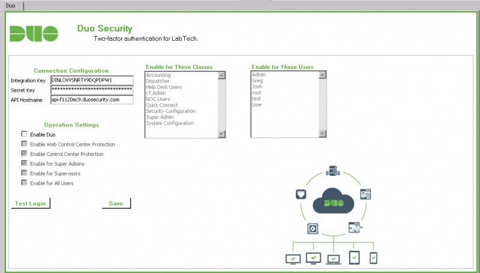Select Josh in users list
480x273 pixels.
point(257,86)
